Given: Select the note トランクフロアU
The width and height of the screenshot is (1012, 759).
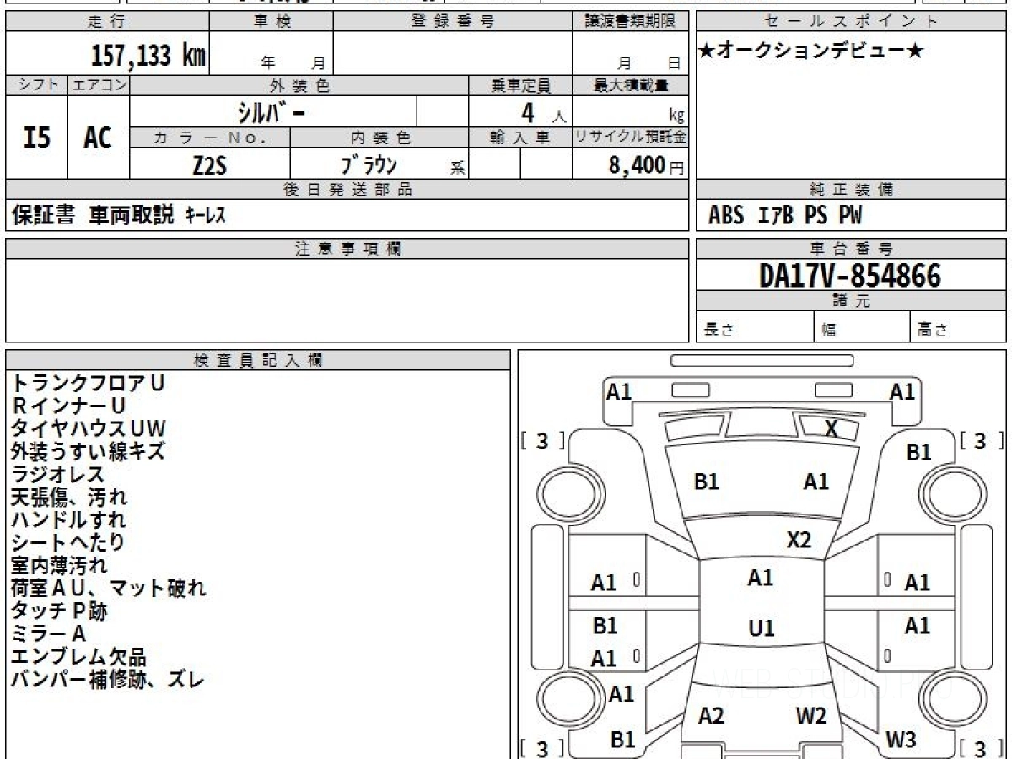Looking at the screenshot, I should point(89,383).
